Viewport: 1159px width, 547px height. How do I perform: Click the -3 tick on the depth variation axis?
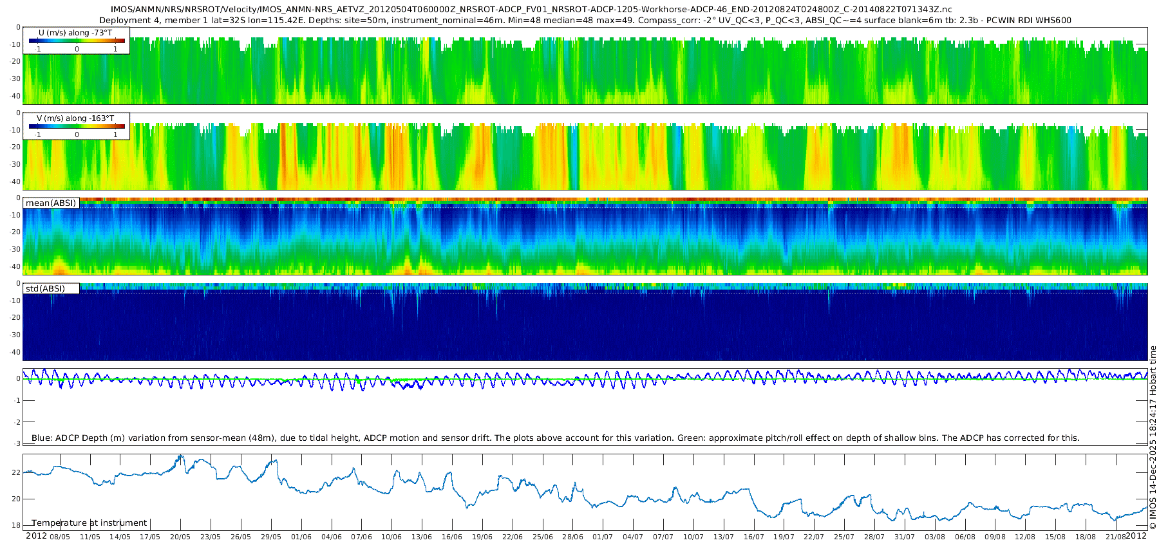tap(17, 443)
